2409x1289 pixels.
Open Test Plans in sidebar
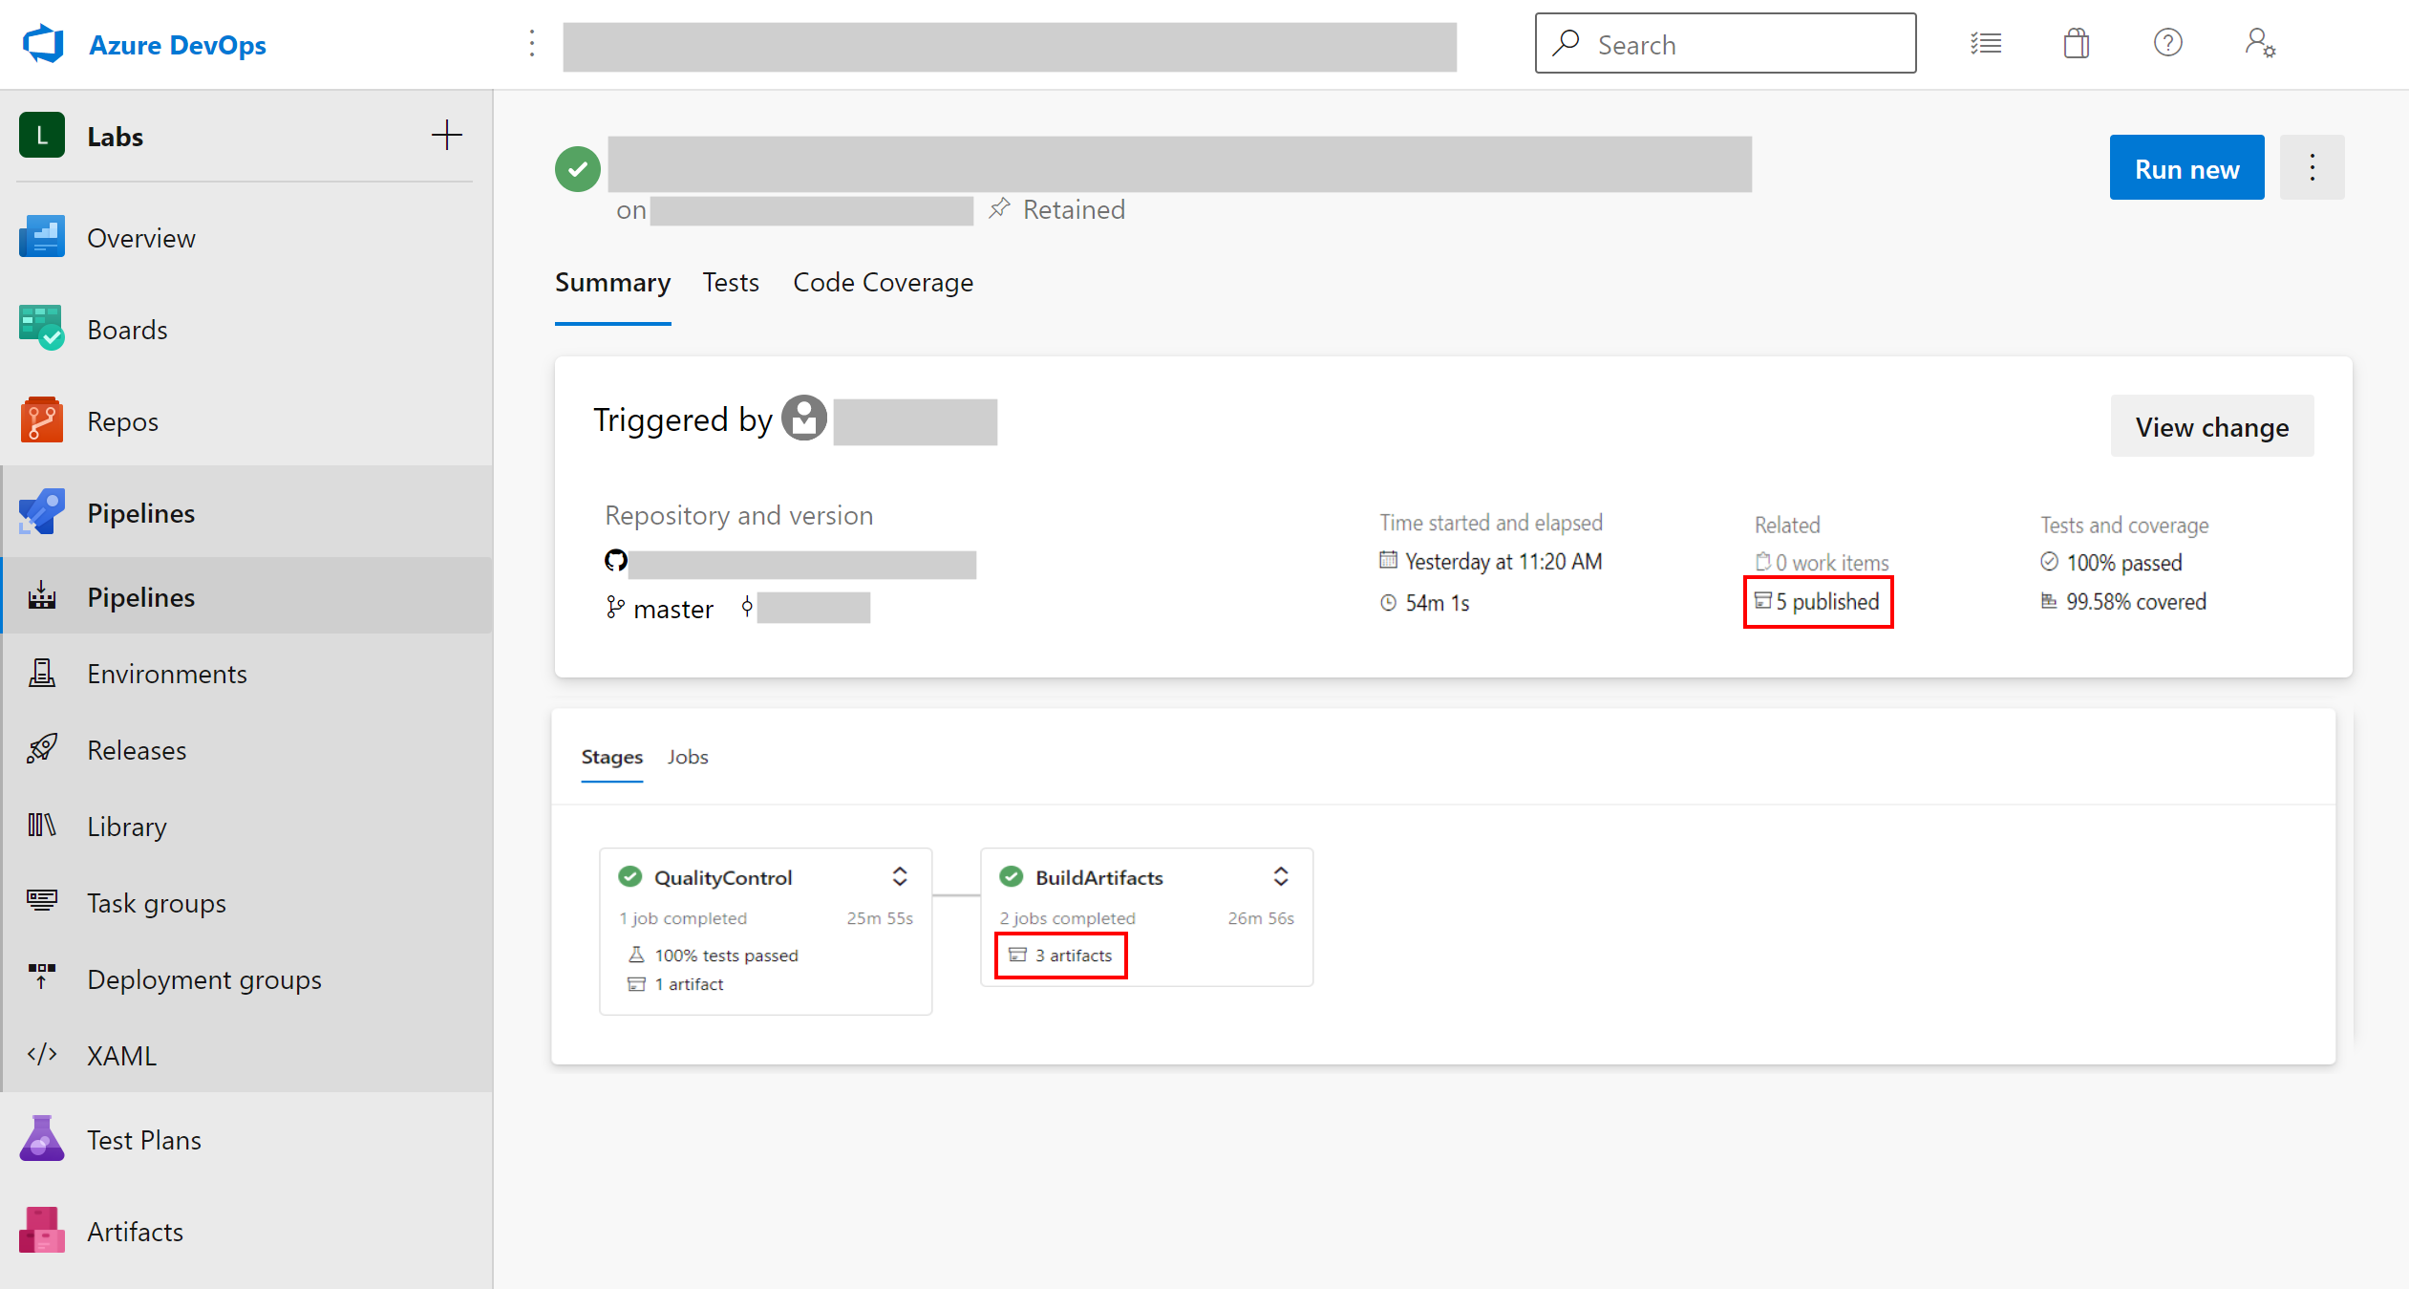pos(246,1140)
